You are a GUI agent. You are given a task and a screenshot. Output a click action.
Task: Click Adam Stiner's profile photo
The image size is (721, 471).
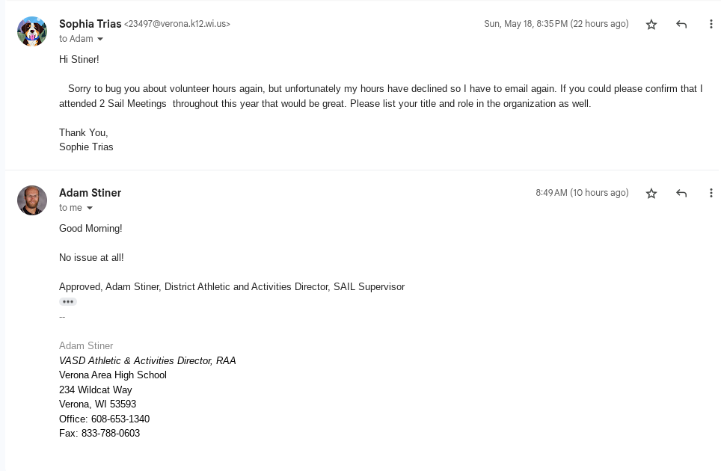click(32, 200)
